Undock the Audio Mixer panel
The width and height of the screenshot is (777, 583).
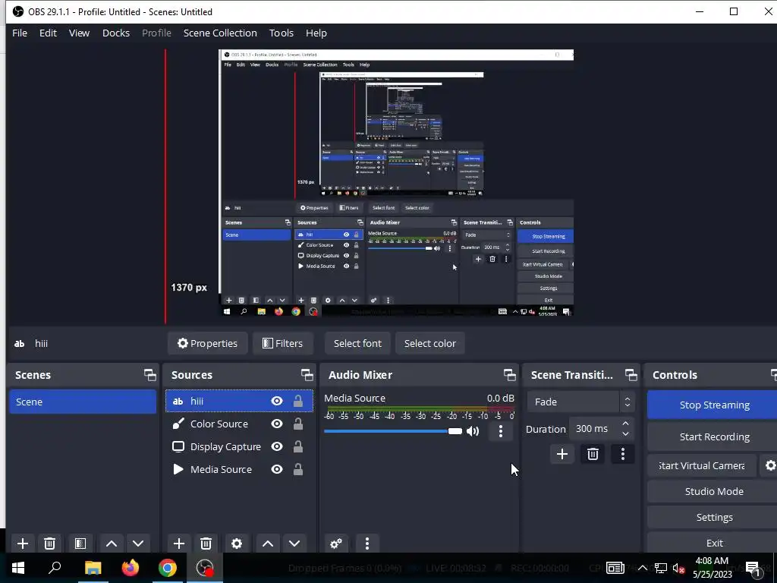coord(509,375)
